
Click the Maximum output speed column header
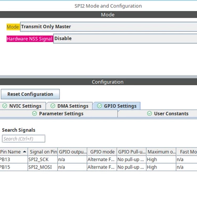pyautogui.click(x=161, y=152)
